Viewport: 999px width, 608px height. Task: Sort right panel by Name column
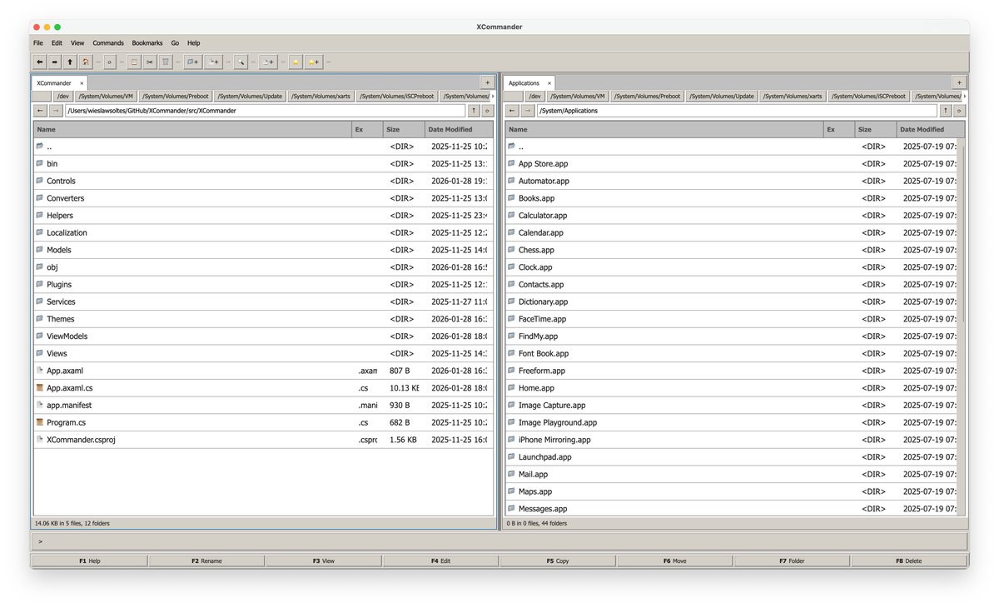(664, 130)
